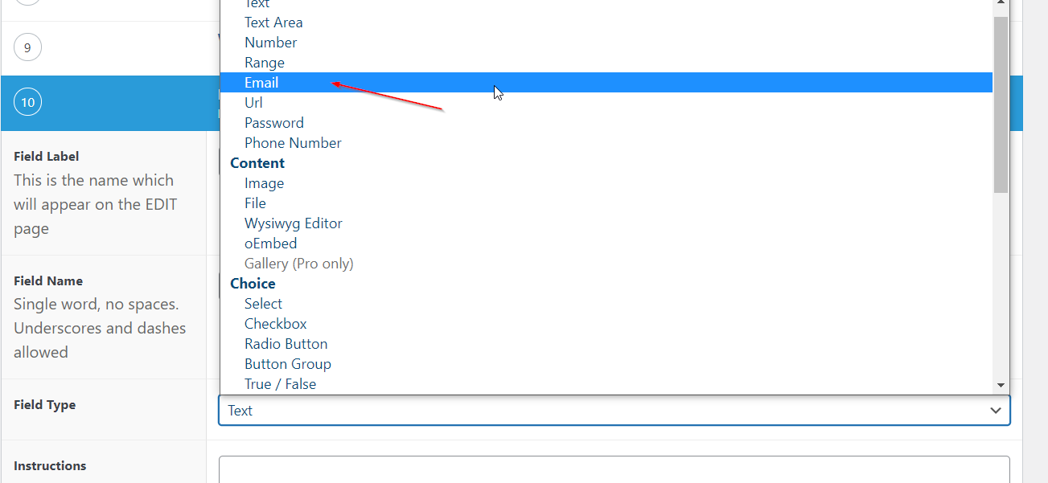Select Range option in list

265,63
